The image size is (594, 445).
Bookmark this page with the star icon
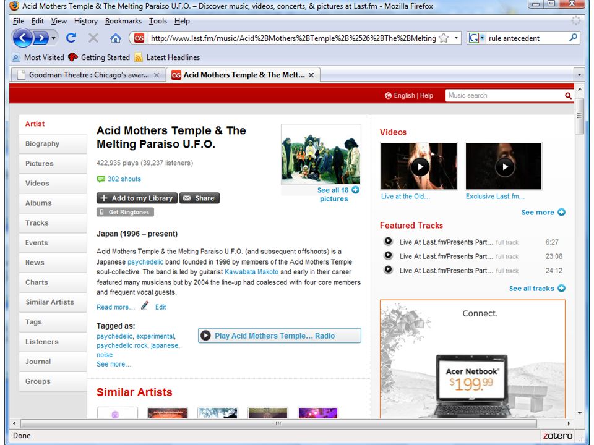pyautogui.click(x=444, y=38)
